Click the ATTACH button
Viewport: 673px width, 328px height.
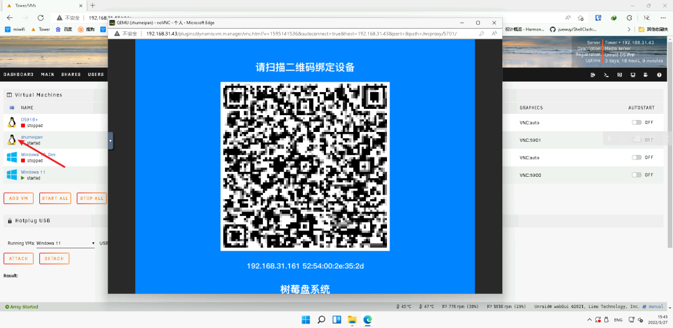click(x=19, y=258)
